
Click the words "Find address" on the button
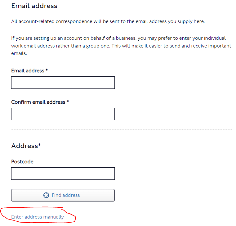coord(66,195)
